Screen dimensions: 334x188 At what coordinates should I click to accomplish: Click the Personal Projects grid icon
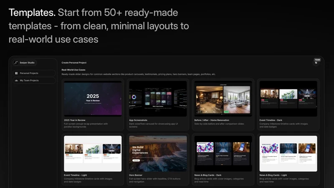point(16,73)
